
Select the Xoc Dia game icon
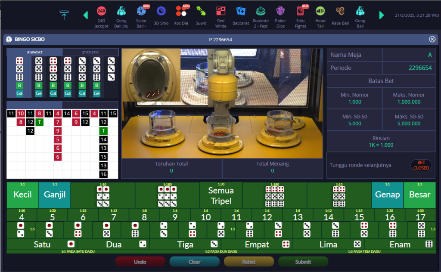tap(181, 16)
